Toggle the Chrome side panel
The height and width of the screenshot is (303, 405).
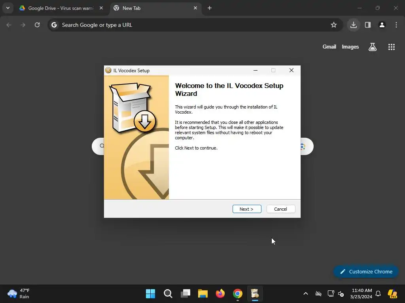coord(368,25)
